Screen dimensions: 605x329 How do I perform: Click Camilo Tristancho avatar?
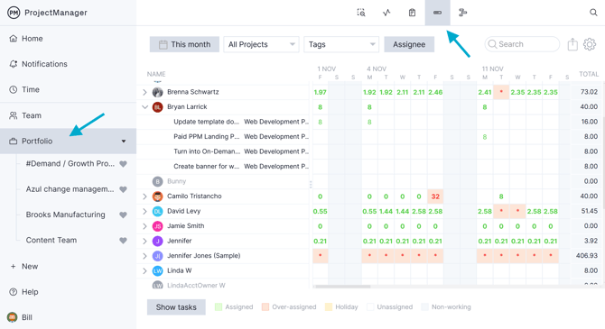point(157,196)
